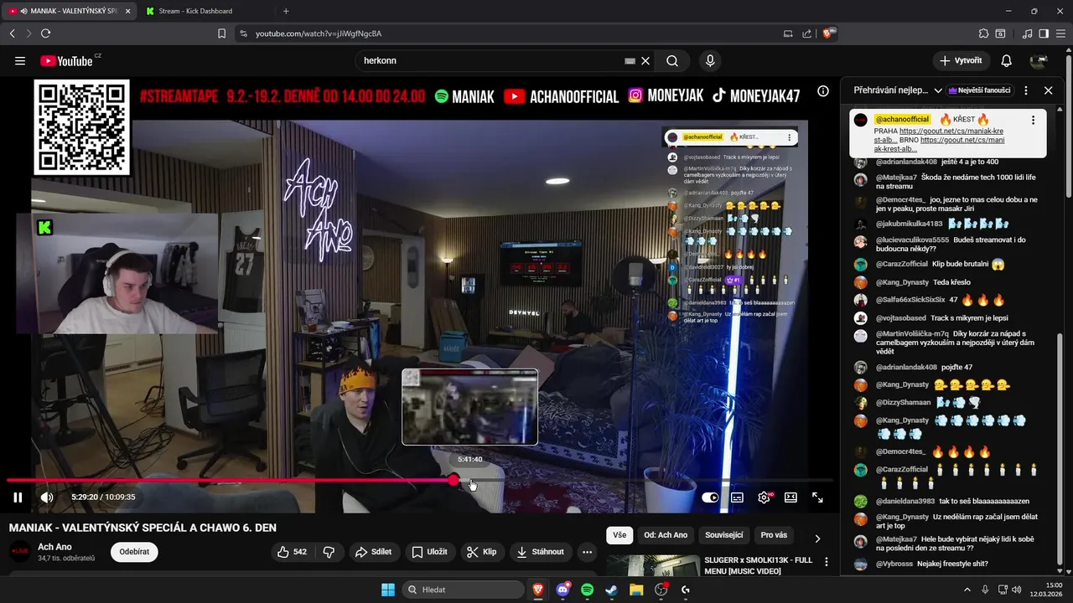Create a clip with Klip button
The height and width of the screenshot is (603, 1073).
482,552
